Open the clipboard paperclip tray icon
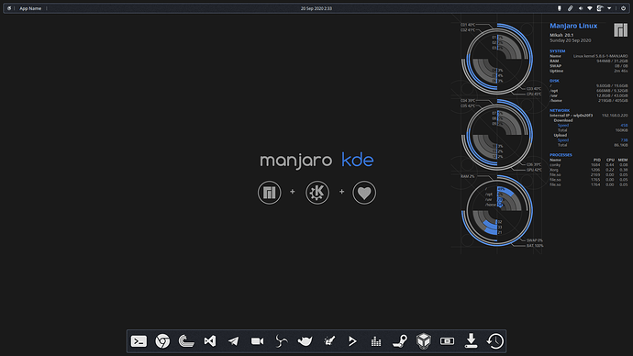 point(570,8)
